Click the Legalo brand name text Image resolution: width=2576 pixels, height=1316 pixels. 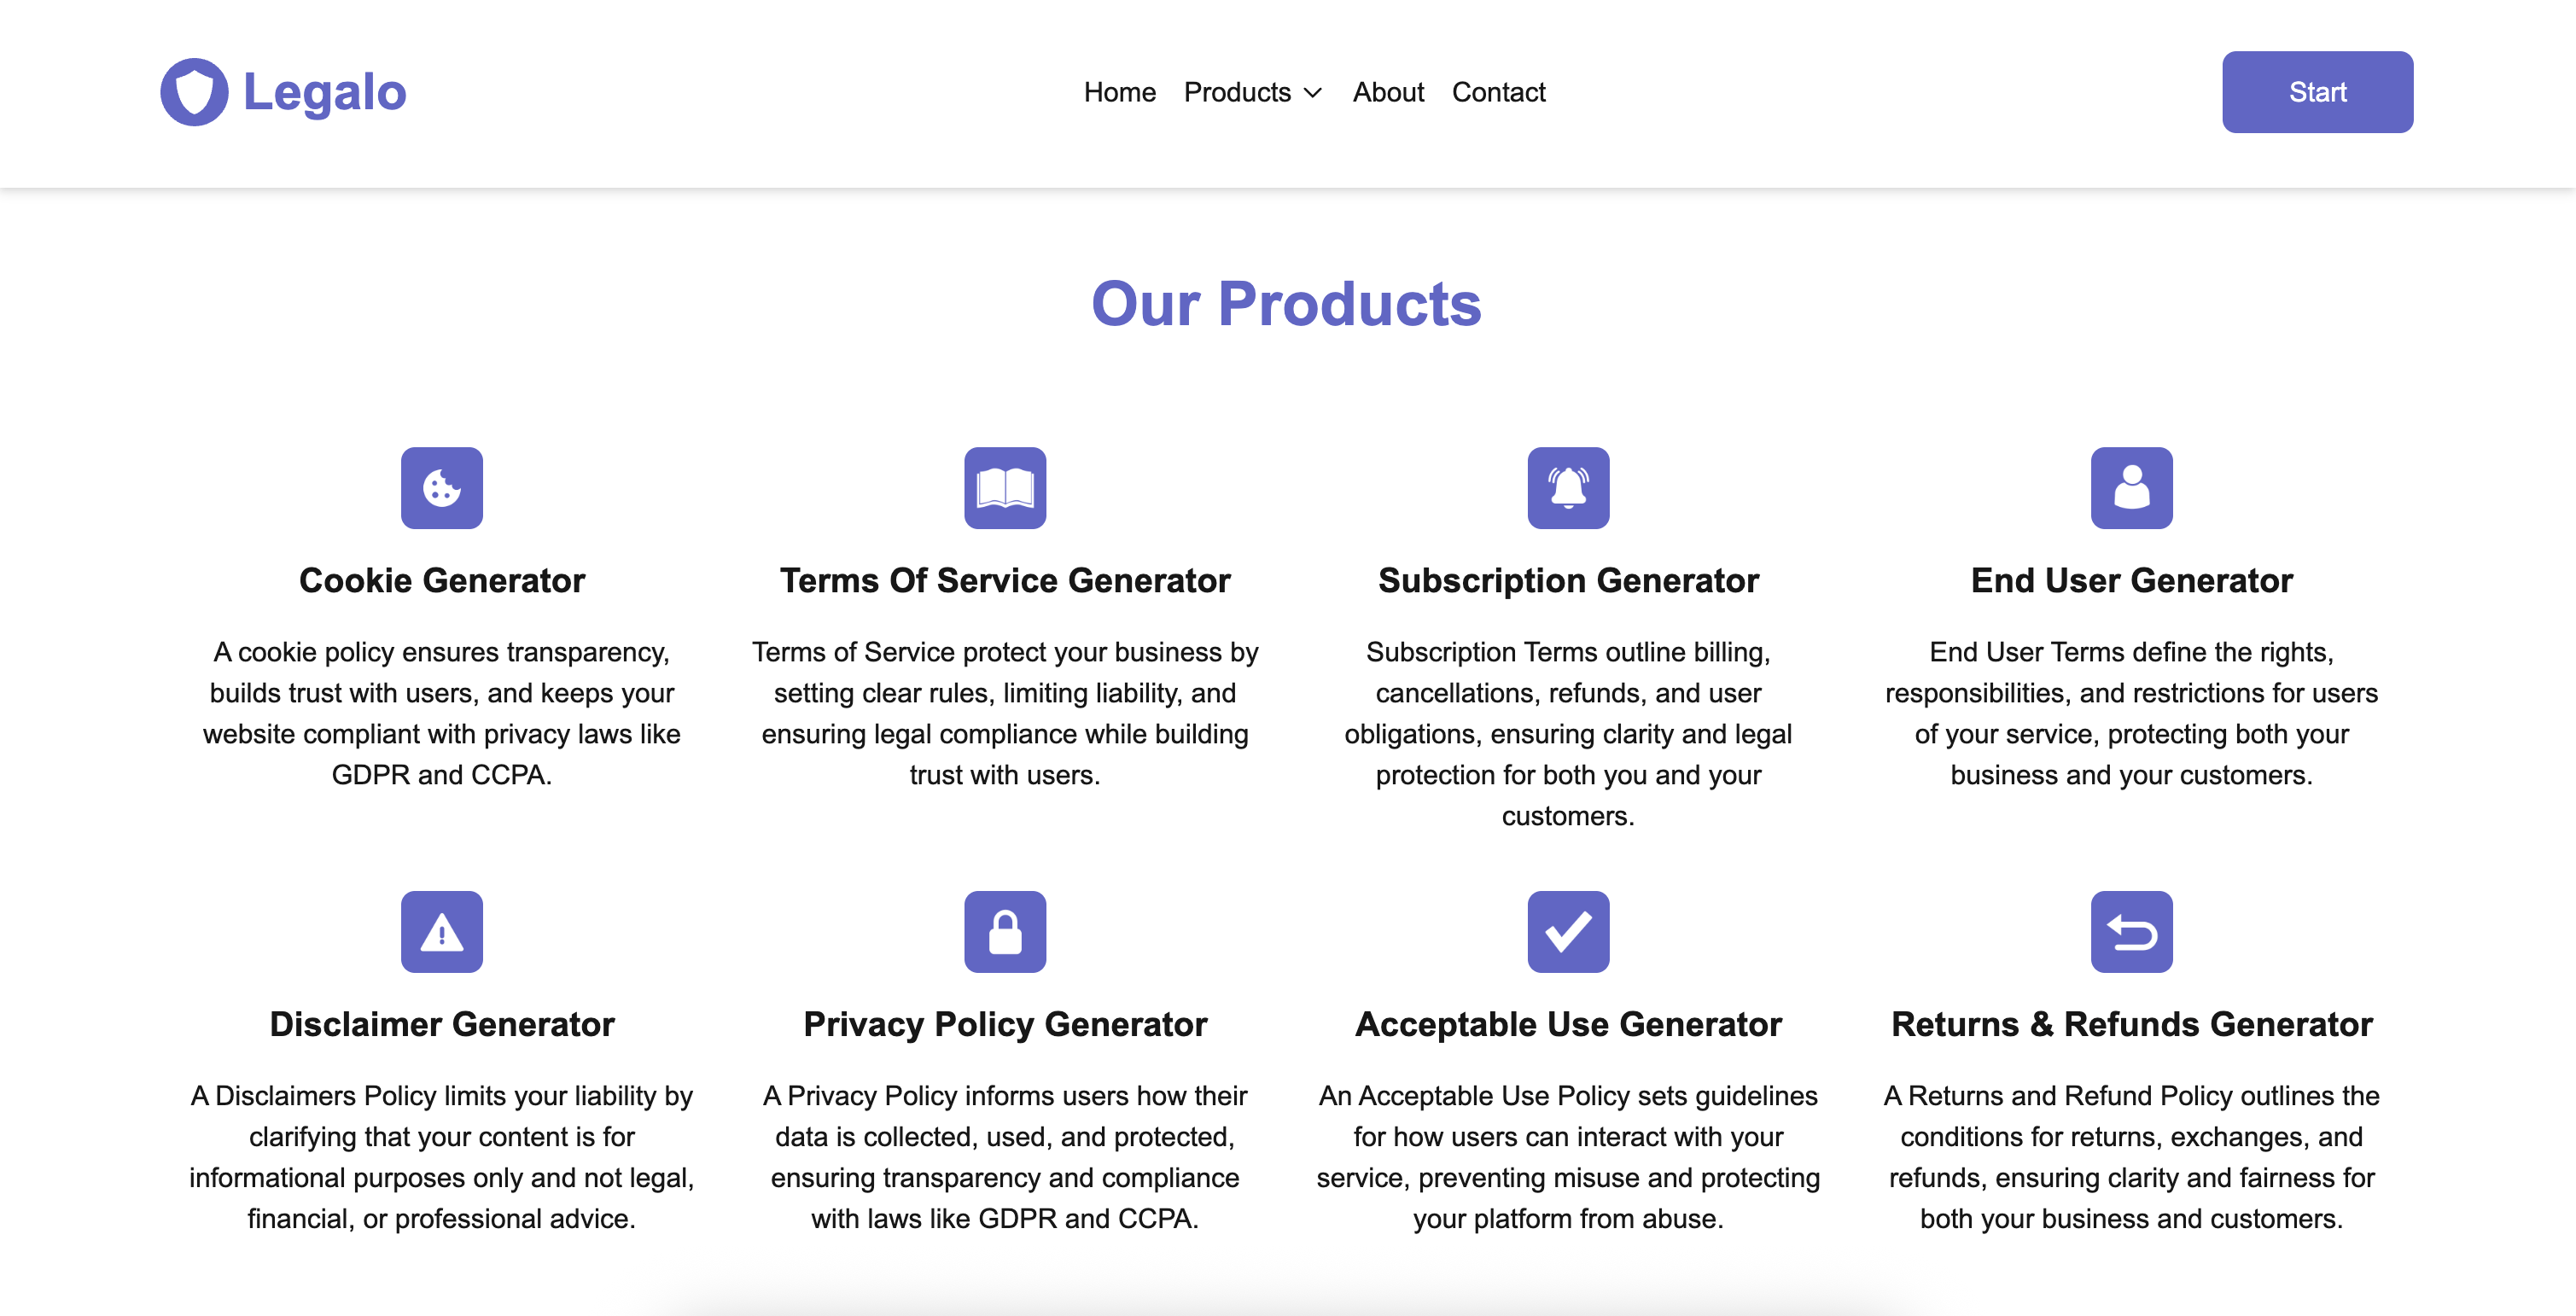(x=324, y=92)
